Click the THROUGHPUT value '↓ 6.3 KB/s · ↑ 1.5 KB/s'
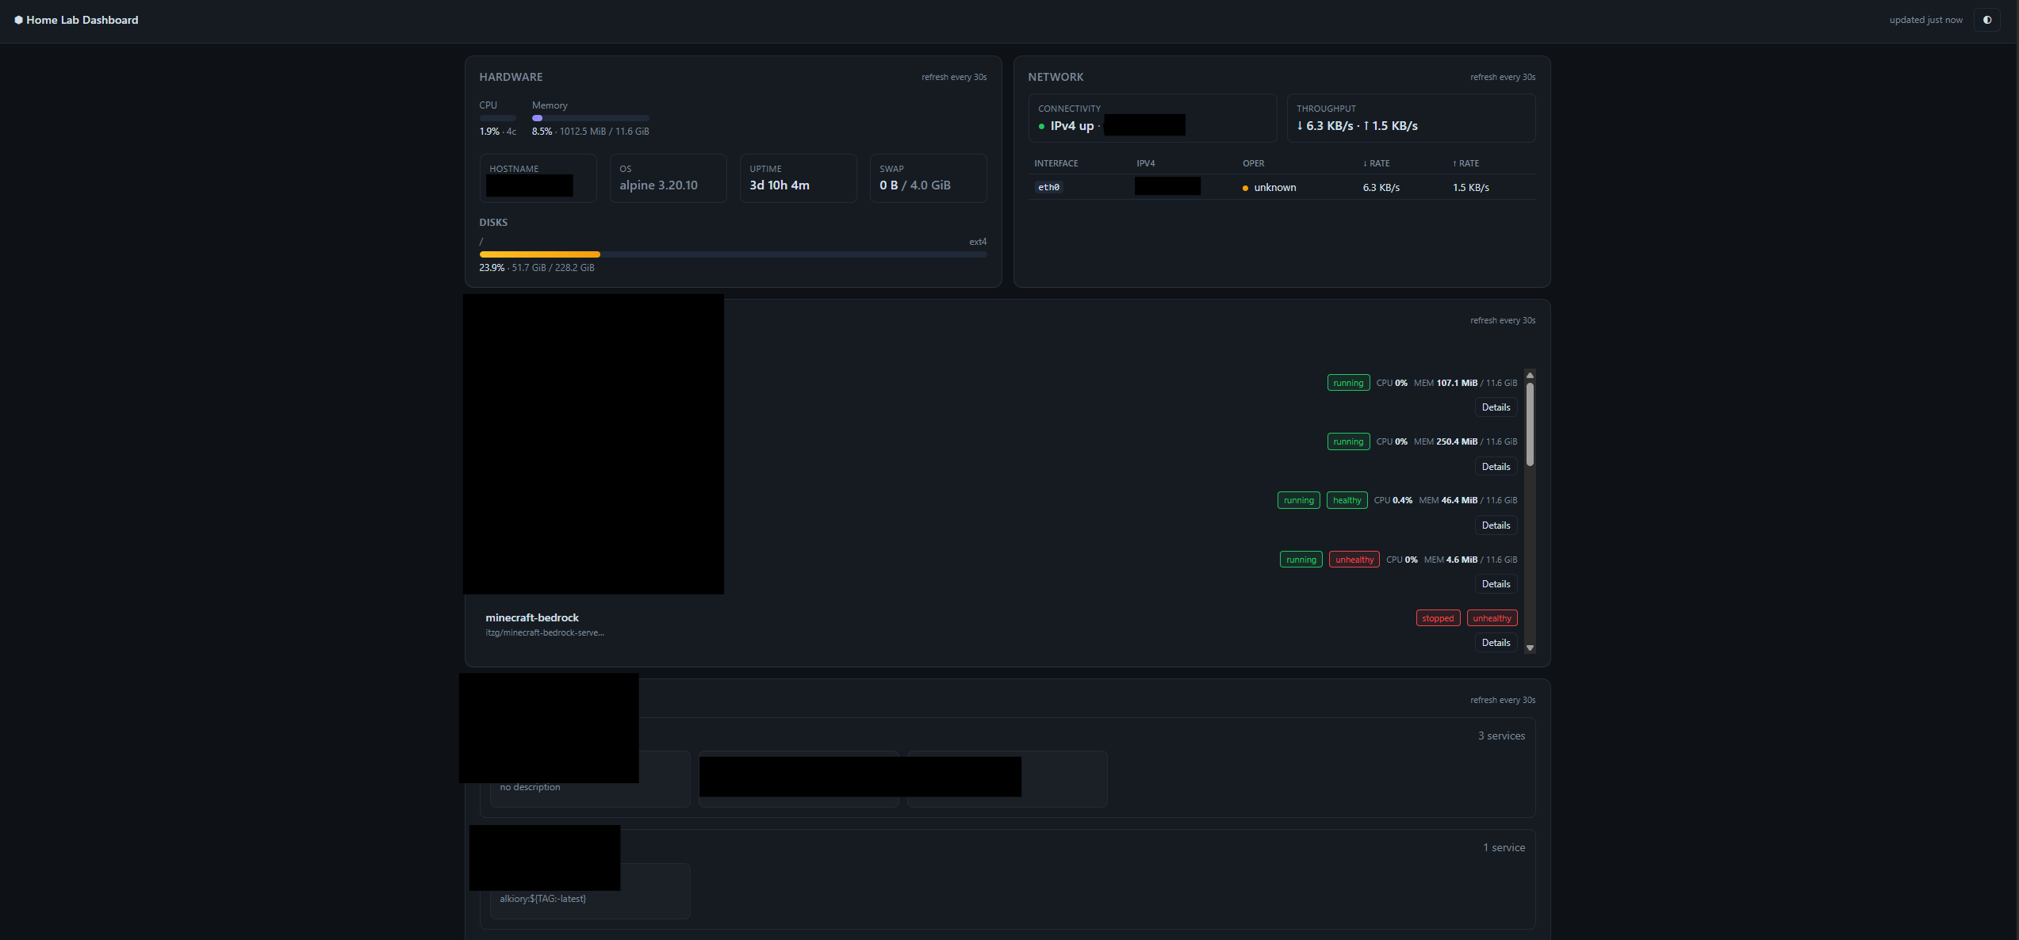2019x940 pixels. pos(1357,126)
